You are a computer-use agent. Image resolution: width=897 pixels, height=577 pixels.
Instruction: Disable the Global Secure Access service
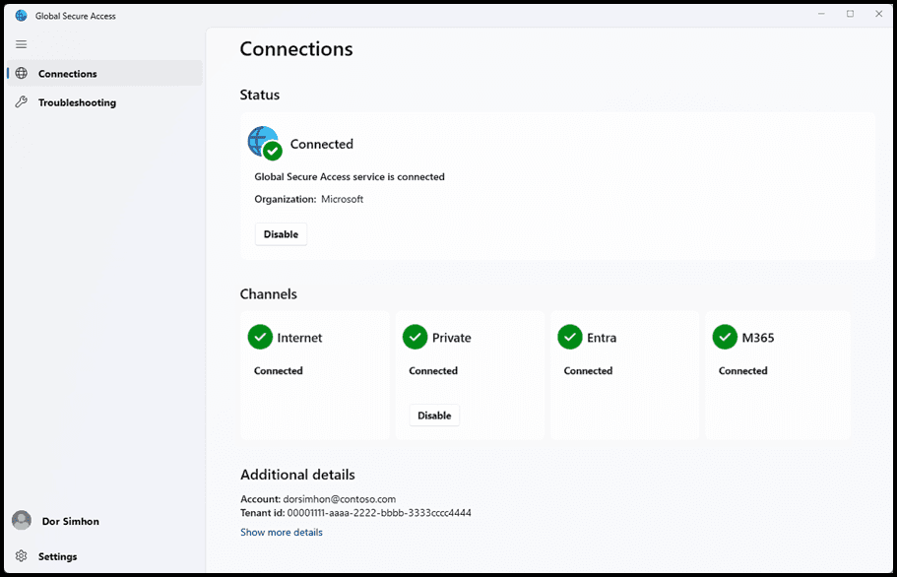[x=281, y=234]
